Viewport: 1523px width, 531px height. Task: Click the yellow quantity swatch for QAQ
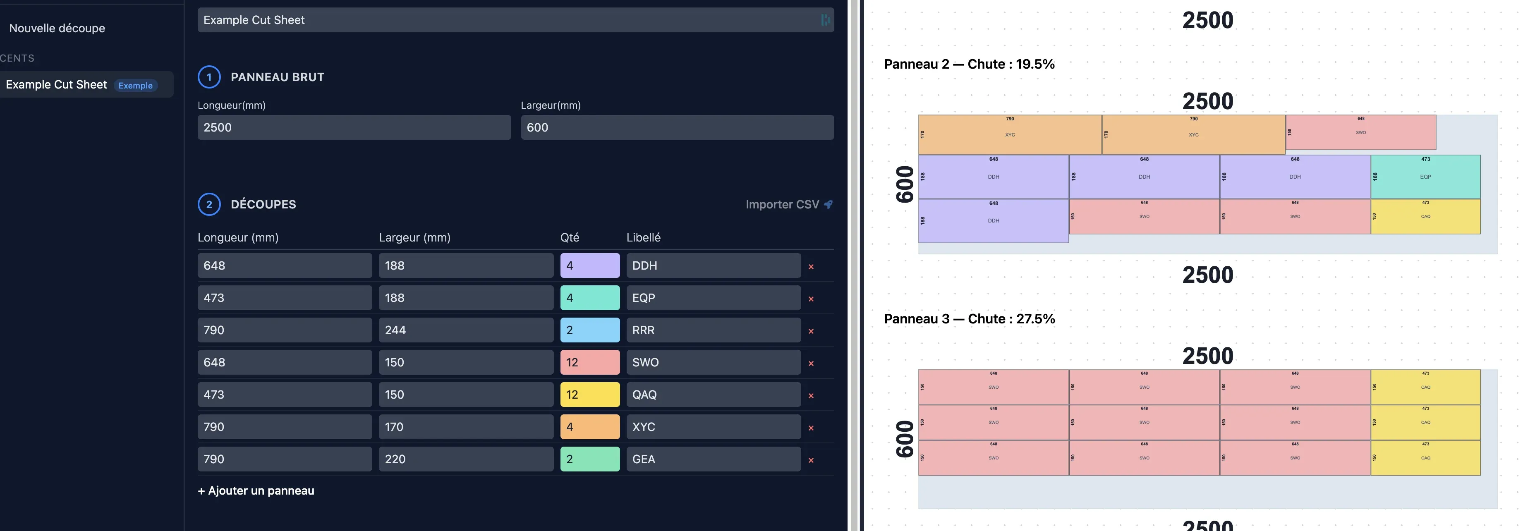[589, 395]
